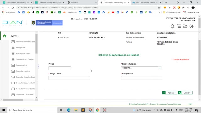
Task: Click the Rango Hasta input field
Action: 142,78
